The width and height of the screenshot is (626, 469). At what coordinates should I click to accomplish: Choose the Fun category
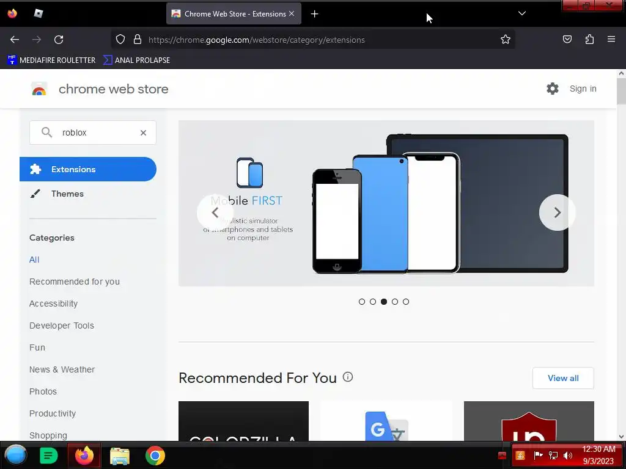pos(37,347)
